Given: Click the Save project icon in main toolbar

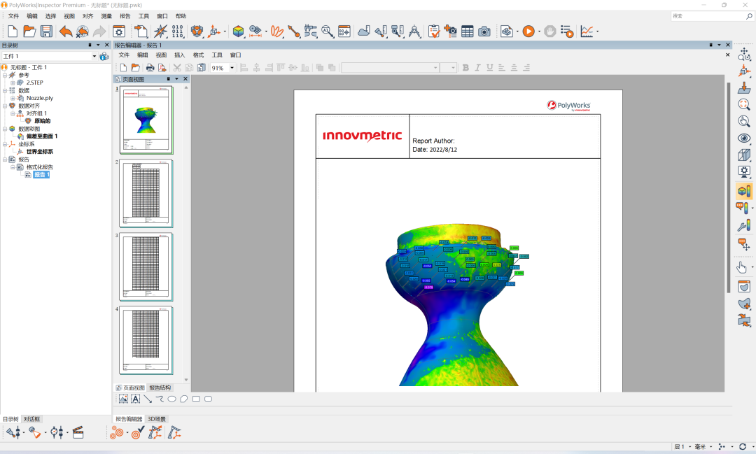Looking at the screenshot, I should tap(46, 31).
